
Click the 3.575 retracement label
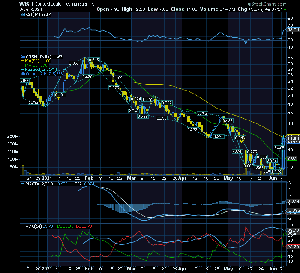[x=114, y=88]
